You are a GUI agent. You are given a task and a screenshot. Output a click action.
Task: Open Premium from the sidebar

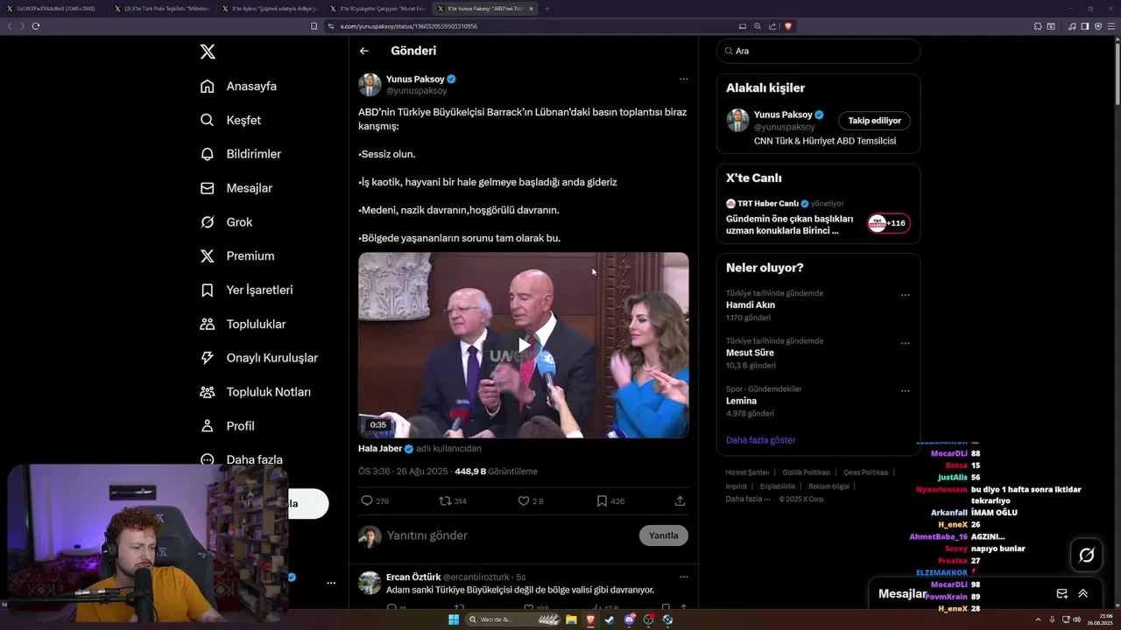pyautogui.click(x=237, y=255)
